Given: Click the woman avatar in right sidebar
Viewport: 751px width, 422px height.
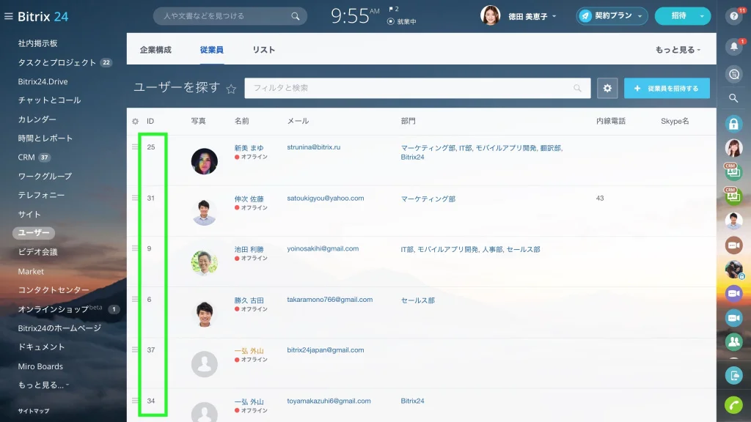Looking at the screenshot, I should [x=733, y=148].
